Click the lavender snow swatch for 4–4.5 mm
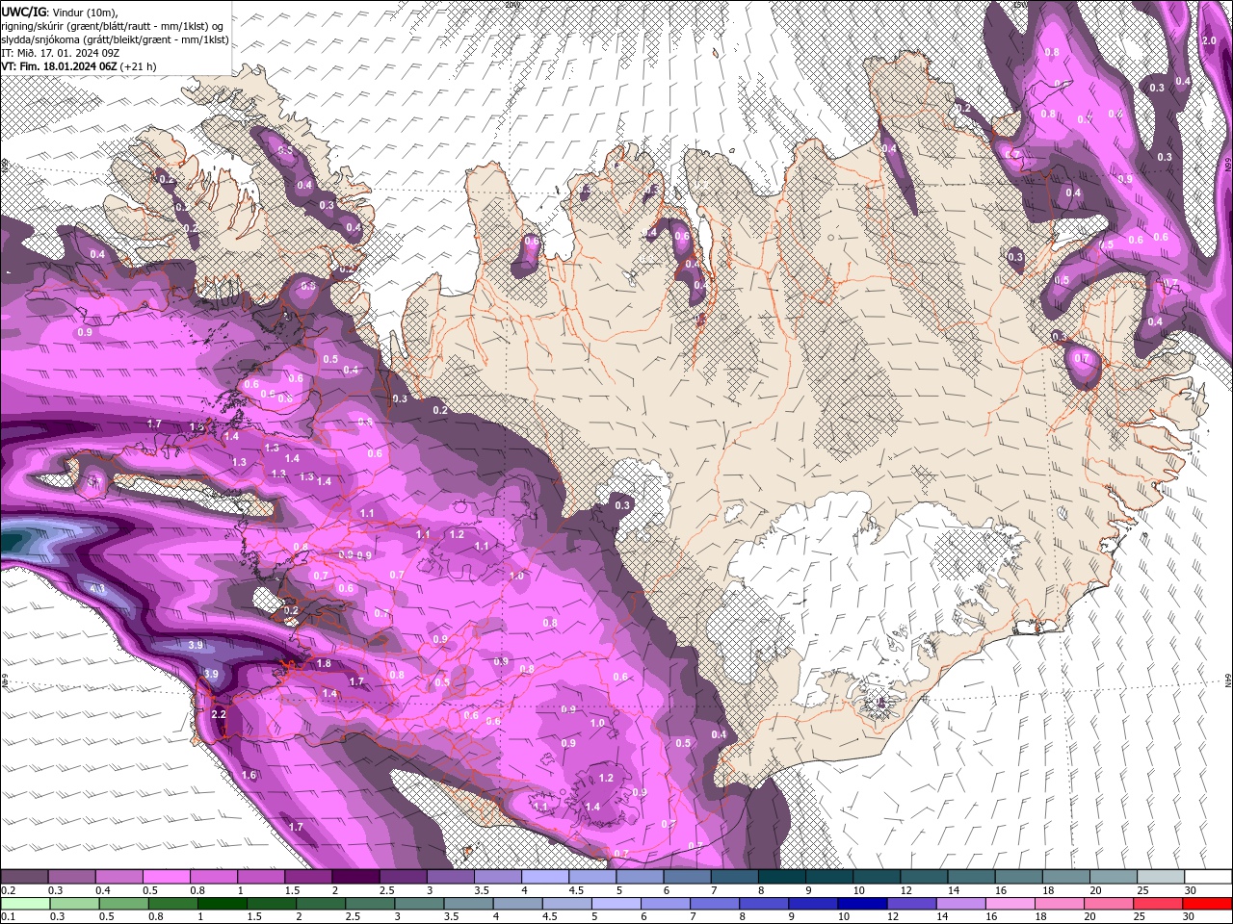This screenshot has width=1233, height=924. pyautogui.click(x=544, y=877)
